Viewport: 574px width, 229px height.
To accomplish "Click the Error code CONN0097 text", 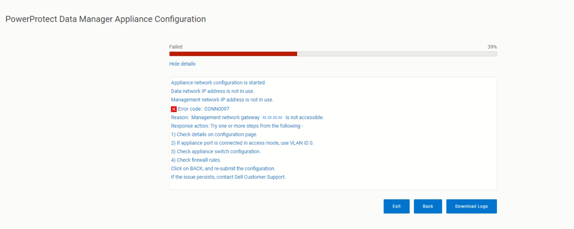I will tap(204, 109).
